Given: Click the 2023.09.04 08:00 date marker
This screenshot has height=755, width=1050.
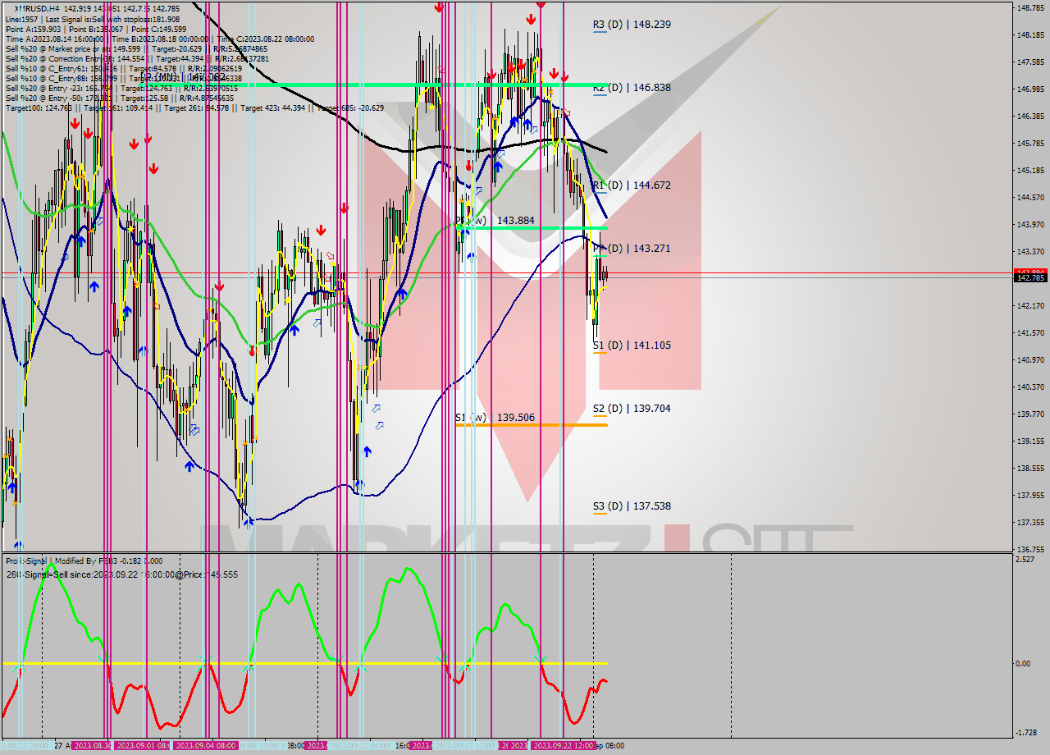Looking at the screenshot, I should [x=205, y=746].
